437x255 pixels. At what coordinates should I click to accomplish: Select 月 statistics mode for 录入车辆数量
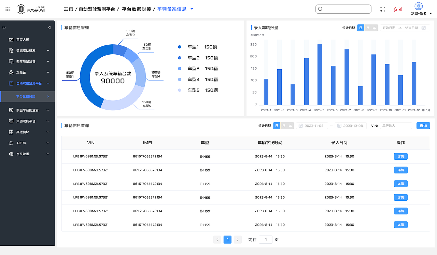pyautogui.click(x=367, y=28)
